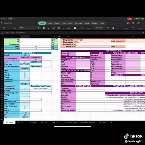Tap the Share icon
Image resolution: width=145 pixels, height=145 pixels.
(138, 23)
